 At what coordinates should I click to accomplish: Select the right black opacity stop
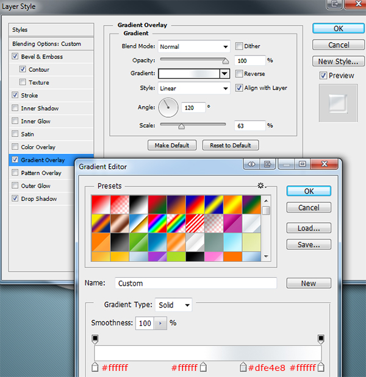point(321,339)
